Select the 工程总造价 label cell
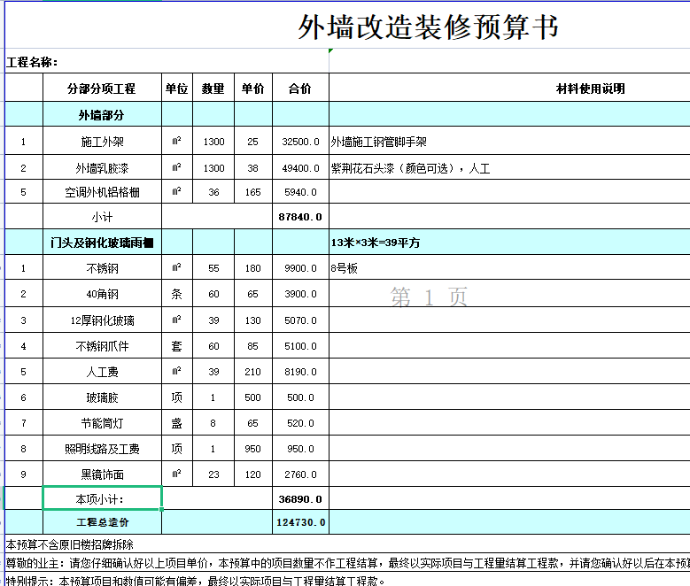This screenshot has width=690, height=586. click(102, 522)
